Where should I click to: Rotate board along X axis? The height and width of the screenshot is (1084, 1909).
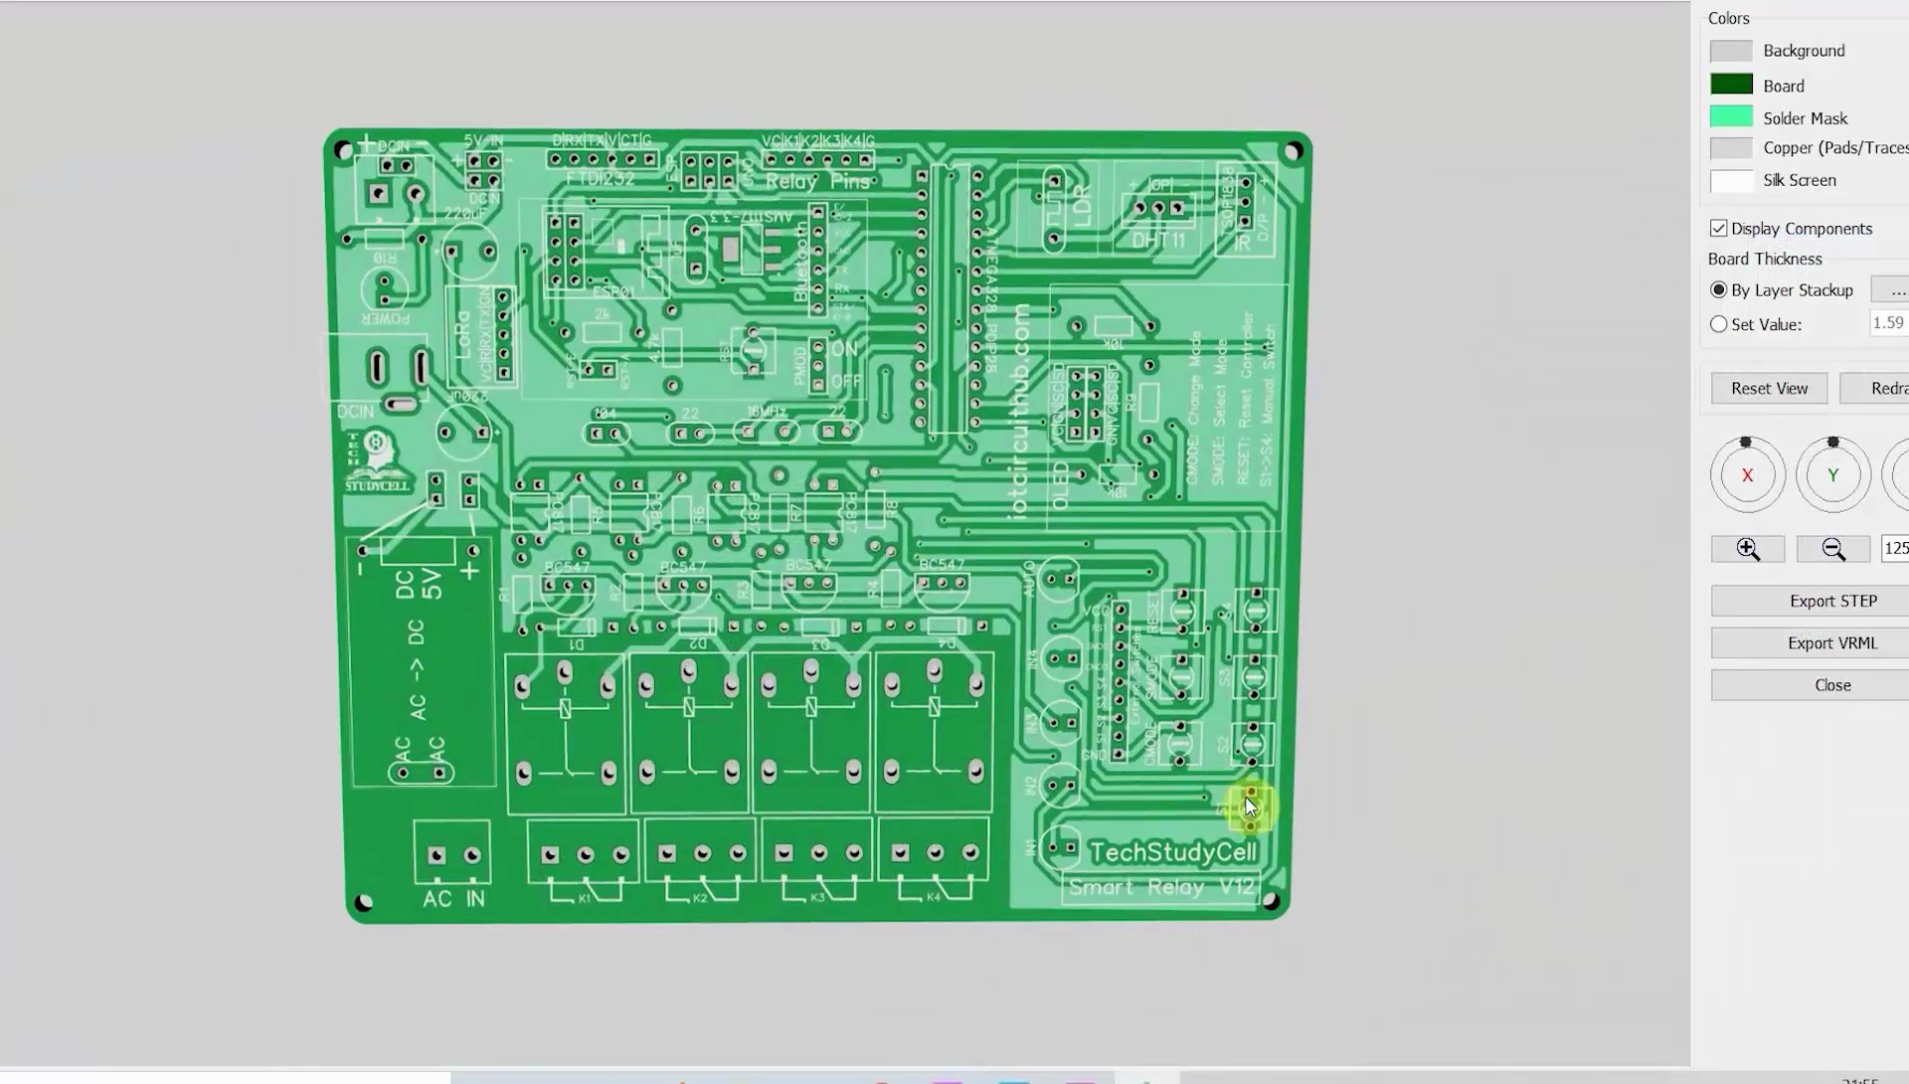[1748, 474]
